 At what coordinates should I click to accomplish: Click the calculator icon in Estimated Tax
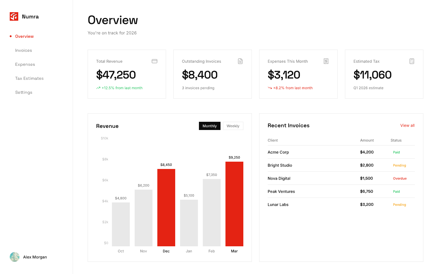(x=412, y=61)
